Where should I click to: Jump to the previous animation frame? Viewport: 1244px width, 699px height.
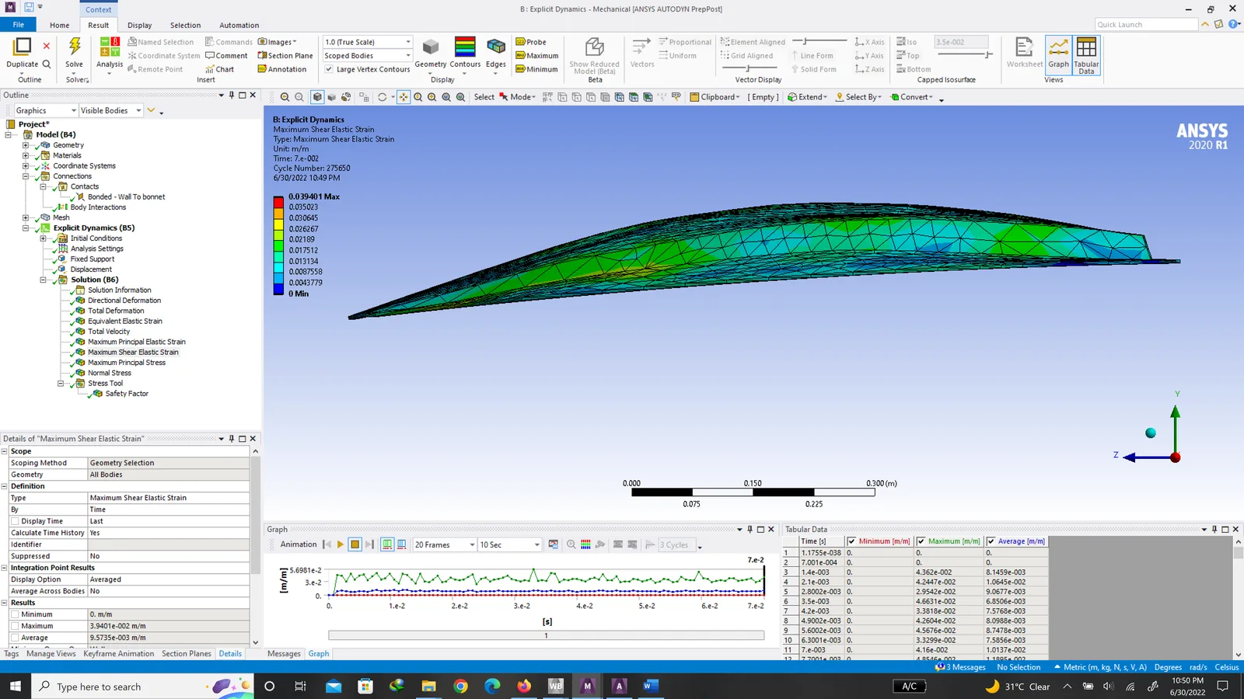pos(327,544)
